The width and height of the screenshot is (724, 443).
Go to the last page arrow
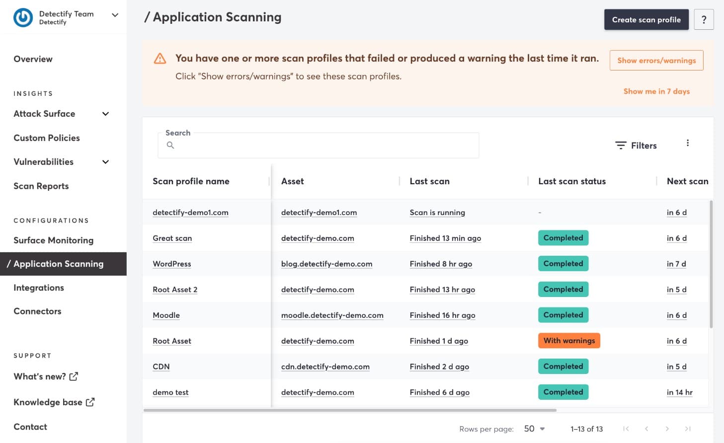coord(688,429)
